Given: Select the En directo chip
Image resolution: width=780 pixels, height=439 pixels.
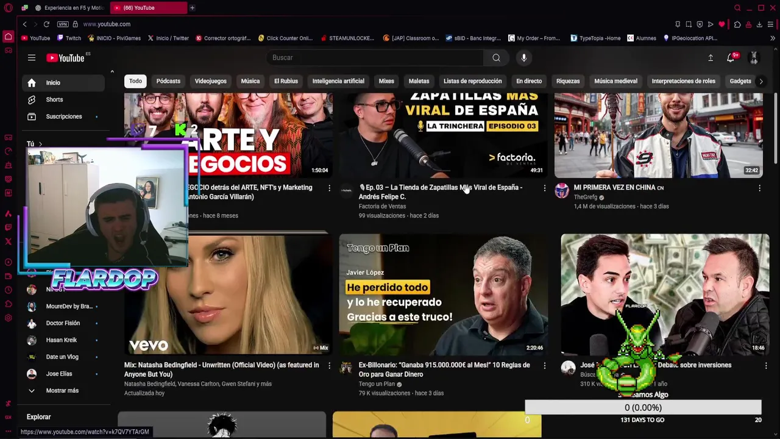Looking at the screenshot, I should pos(529,81).
